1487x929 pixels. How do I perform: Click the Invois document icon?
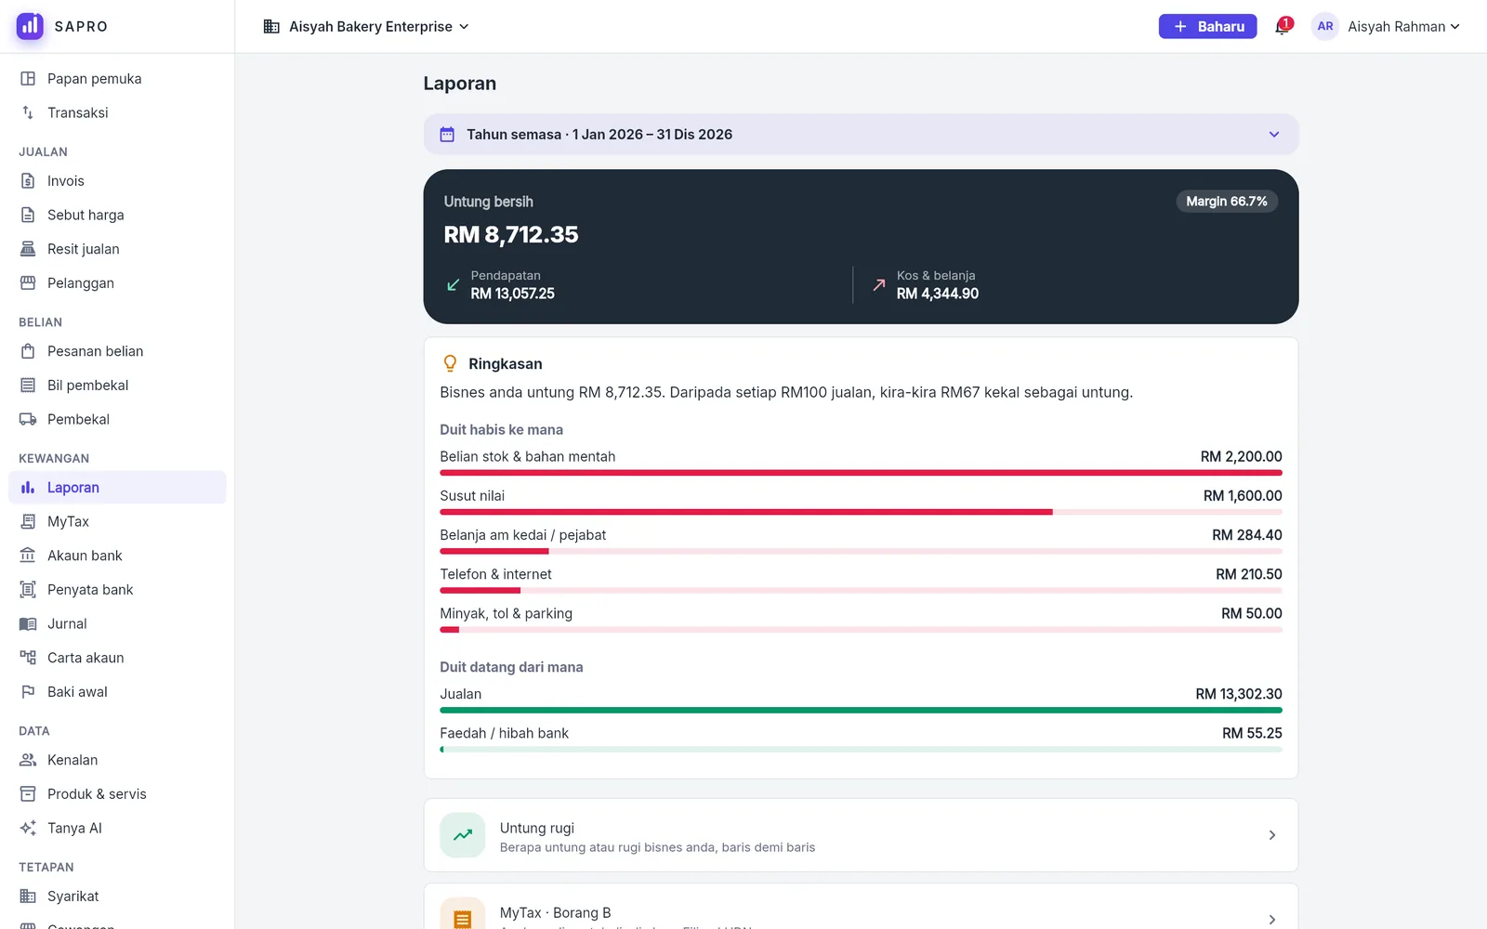[x=28, y=181]
